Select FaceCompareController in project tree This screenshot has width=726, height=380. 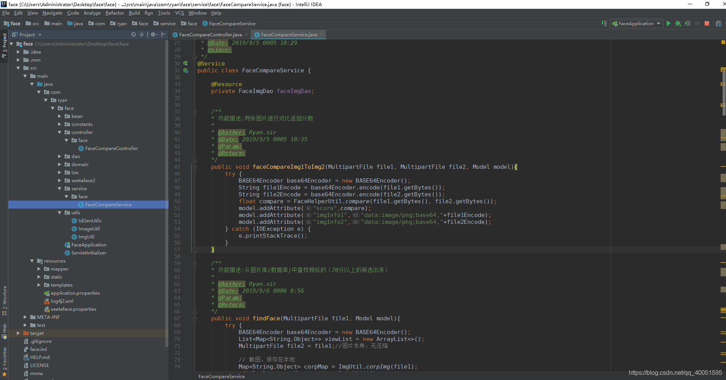click(111, 148)
